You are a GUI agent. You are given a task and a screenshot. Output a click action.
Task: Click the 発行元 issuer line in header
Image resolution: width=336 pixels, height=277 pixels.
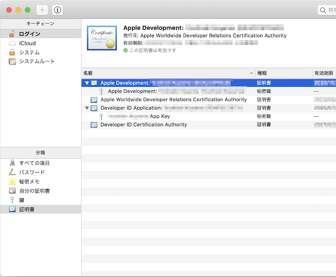(205, 36)
